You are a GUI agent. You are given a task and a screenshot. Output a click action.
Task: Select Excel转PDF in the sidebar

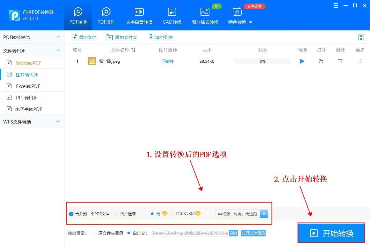(28, 86)
